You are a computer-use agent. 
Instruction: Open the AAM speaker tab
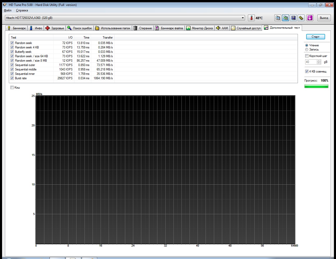point(222,28)
